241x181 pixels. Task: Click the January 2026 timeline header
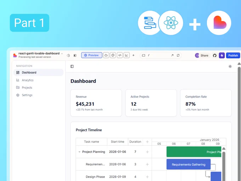click(209, 140)
